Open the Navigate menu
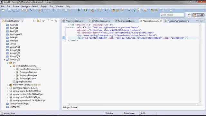 (x=25, y=6)
